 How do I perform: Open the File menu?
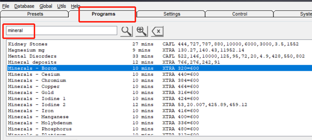tap(6, 6)
